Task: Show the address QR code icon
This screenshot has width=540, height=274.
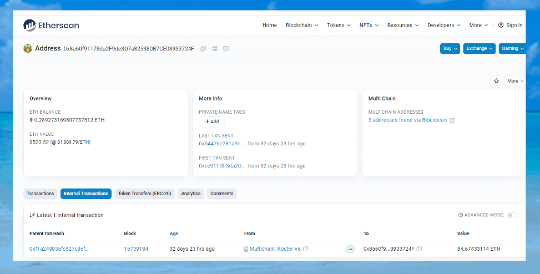Action: click(x=215, y=49)
